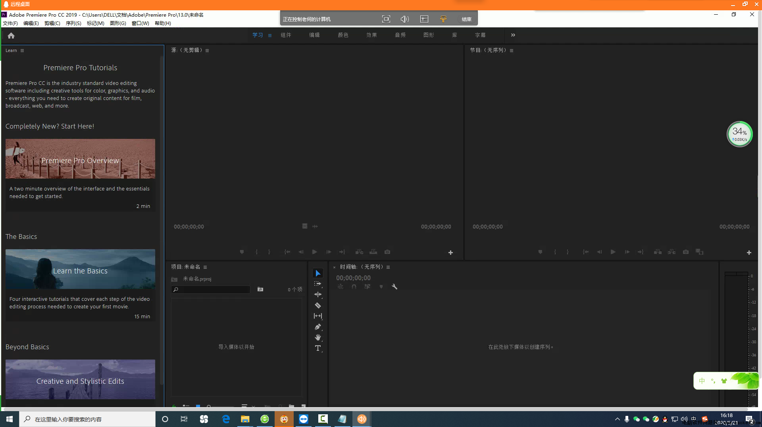This screenshot has height=427, width=762.
Task: Mark Out point in Source monitor
Action: pos(269,252)
